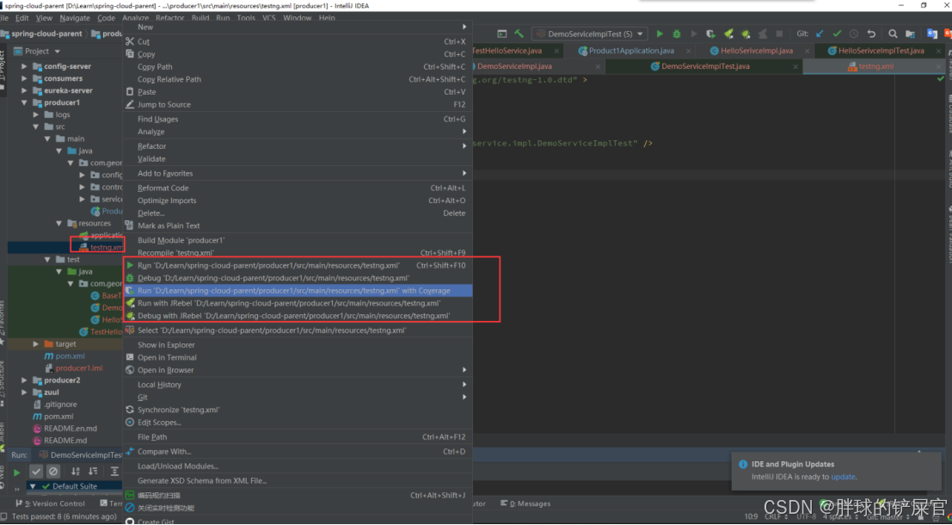Toggle show passed tests checkmark button

click(36, 472)
